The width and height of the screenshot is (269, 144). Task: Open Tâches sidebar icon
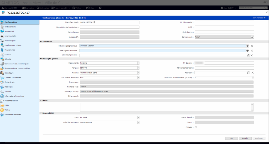[x=2, y=110]
